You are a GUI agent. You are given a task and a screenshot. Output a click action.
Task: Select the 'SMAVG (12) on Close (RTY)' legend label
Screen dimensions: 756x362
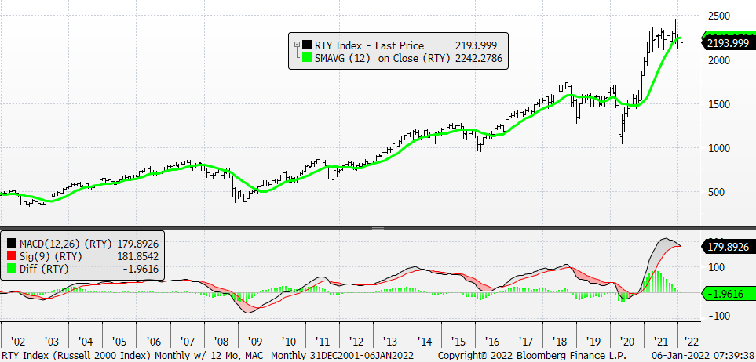[382, 58]
